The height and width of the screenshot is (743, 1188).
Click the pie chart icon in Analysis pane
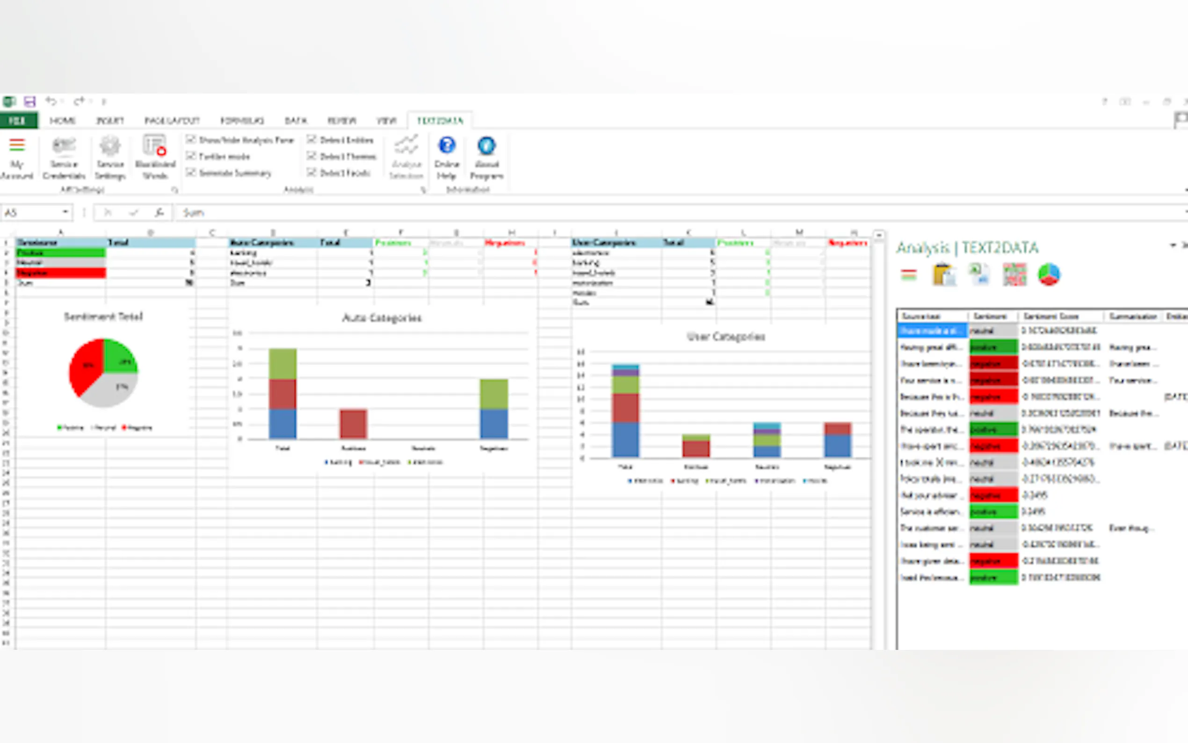(1049, 274)
